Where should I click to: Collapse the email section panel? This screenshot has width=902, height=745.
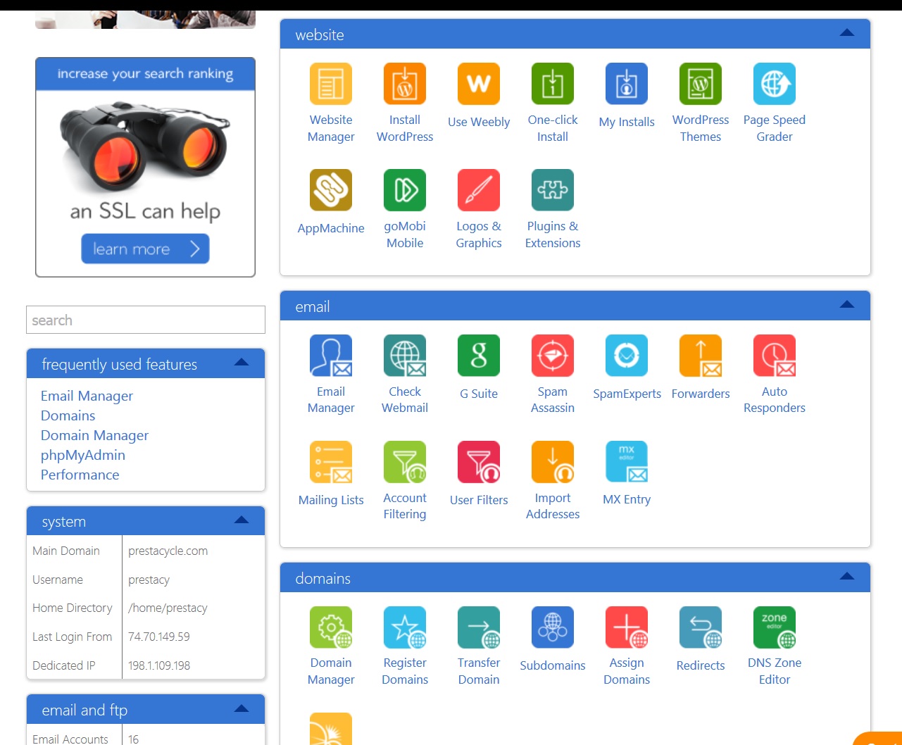tap(847, 305)
